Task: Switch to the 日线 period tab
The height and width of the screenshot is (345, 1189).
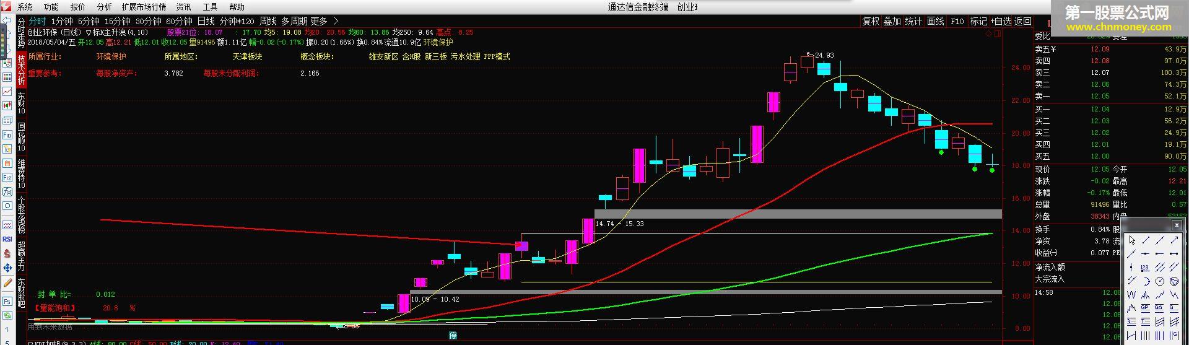Action: [206, 21]
